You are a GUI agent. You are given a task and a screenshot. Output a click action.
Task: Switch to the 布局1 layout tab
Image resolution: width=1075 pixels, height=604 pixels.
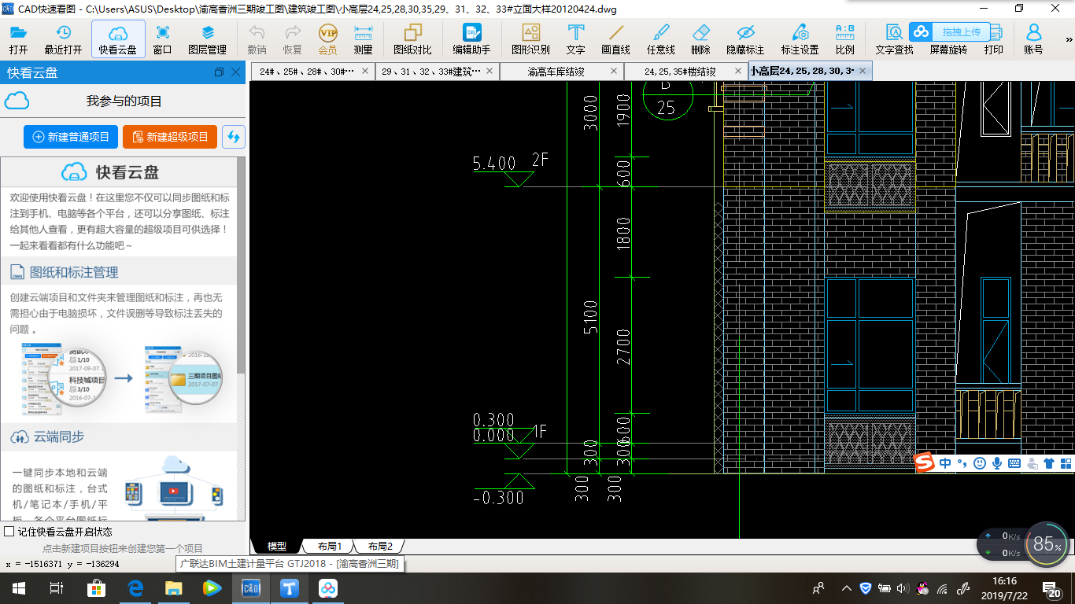point(329,546)
